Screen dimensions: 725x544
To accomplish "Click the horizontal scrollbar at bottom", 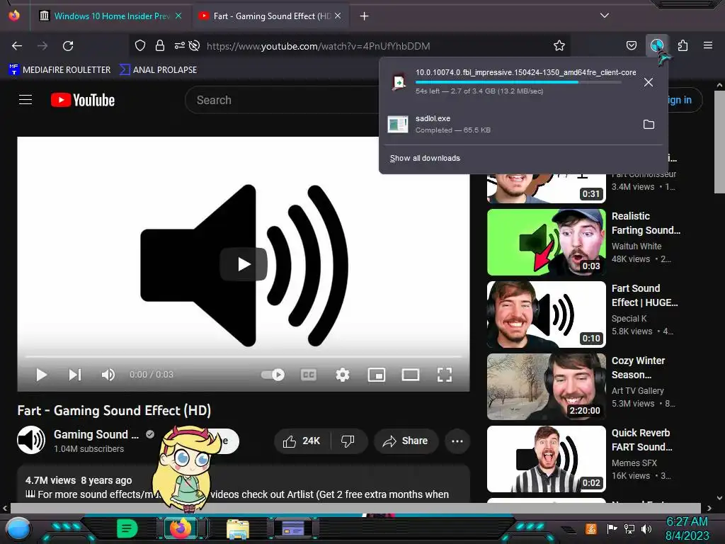I will point(355,508).
